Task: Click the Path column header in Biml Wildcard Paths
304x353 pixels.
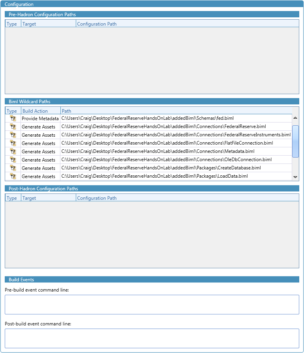Action: [x=176, y=111]
